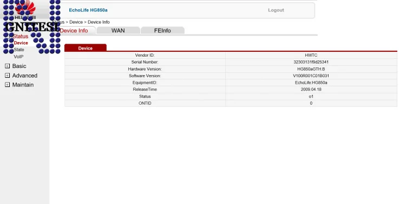Click the Logout link
Viewport: 406px width, 204px height.
click(276, 10)
